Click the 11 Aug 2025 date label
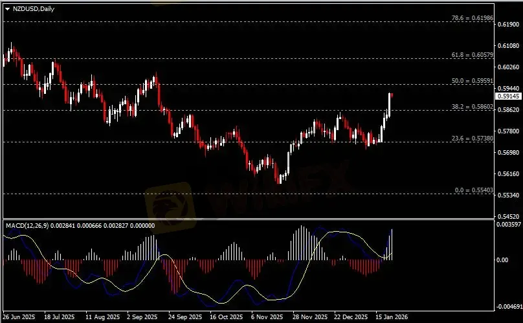 (x=102, y=317)
